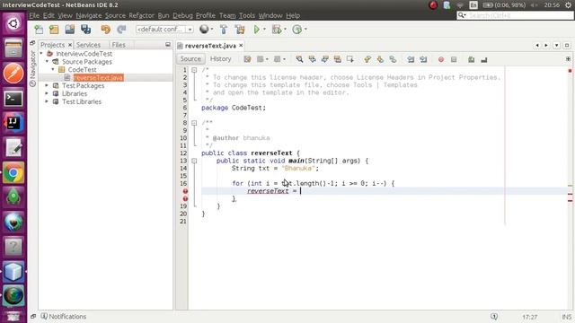Collapse the InterviewCodeTest project node
The height and width of the screenshot is (323, 575).
point(41,54)
